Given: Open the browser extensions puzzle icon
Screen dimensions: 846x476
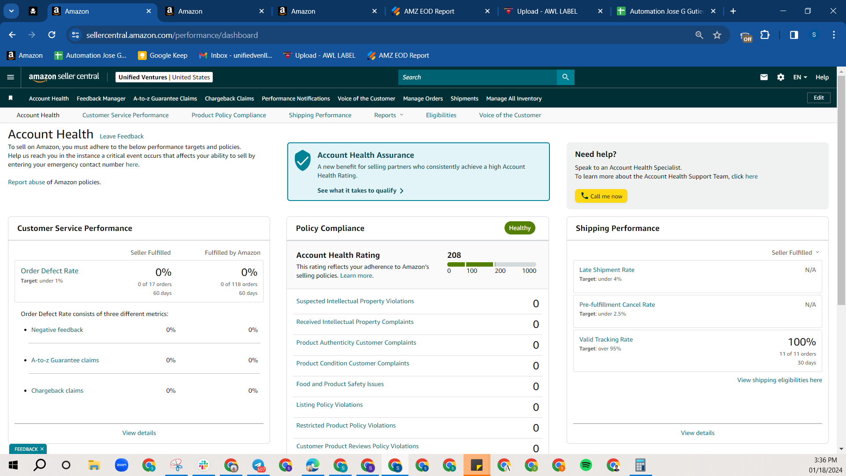Looking at the screenshot, I should pos(765,35).
